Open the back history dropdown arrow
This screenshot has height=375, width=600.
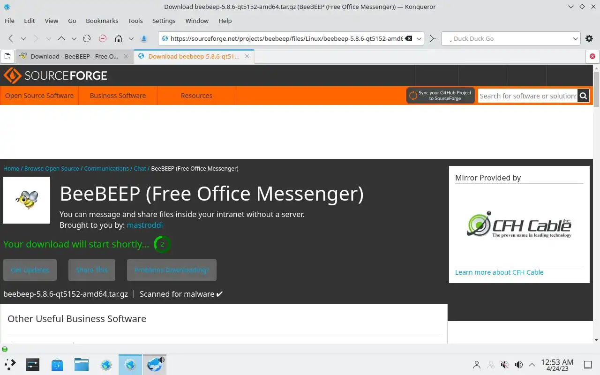(23, 38)
